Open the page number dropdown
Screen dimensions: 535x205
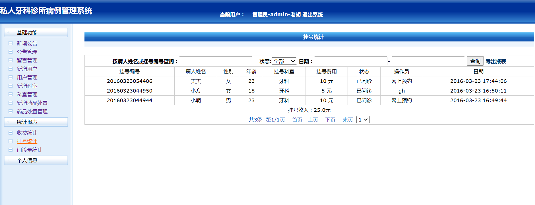tap(363, 120)
